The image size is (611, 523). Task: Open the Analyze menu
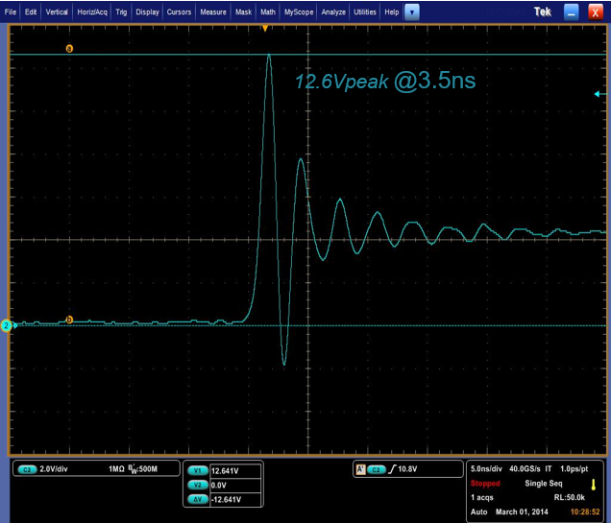[332, 12]
